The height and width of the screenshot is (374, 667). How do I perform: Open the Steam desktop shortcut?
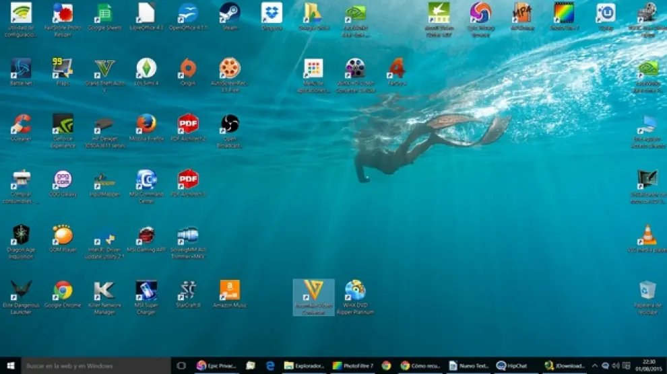[x=230, y=13]
